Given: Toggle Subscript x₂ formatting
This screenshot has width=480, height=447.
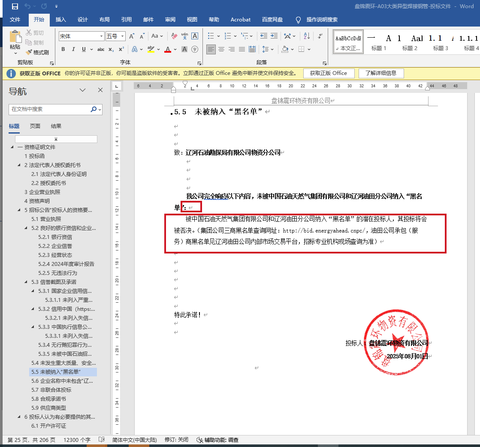Looking at the screenshot, I should (111, 49).
